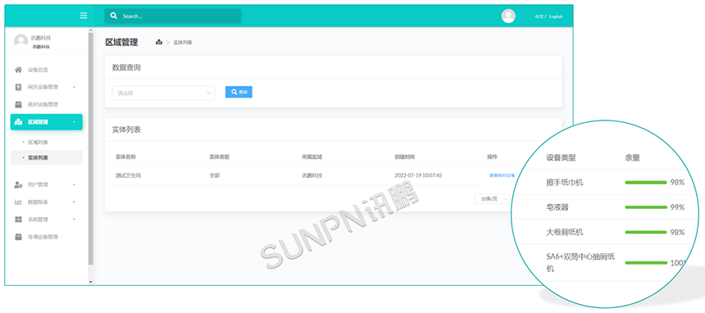Click the 系统管理 grid icon
Screen dimensions: 705x313
[x=18, y=220]
